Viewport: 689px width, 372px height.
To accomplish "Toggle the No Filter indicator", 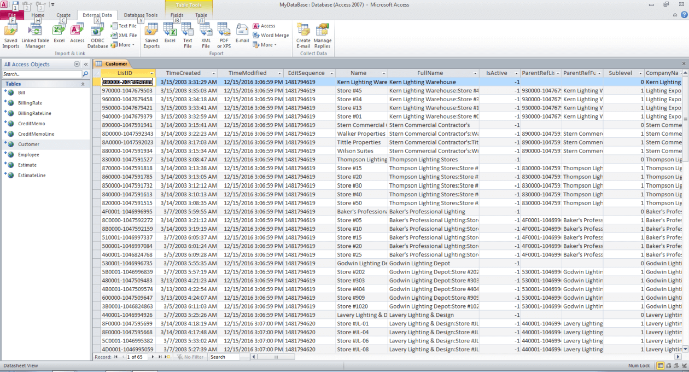I will coord(190,357).
